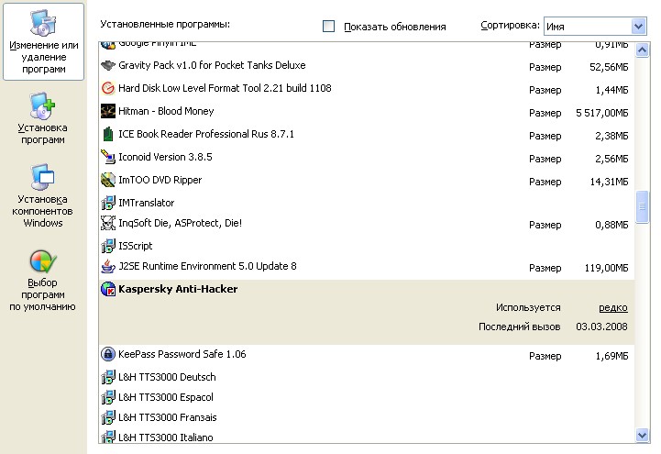Screen dimensions: 661x454
Task: Click the vertical scrollbar thumb
Action: pyautogui.click(x=642, y=206)
